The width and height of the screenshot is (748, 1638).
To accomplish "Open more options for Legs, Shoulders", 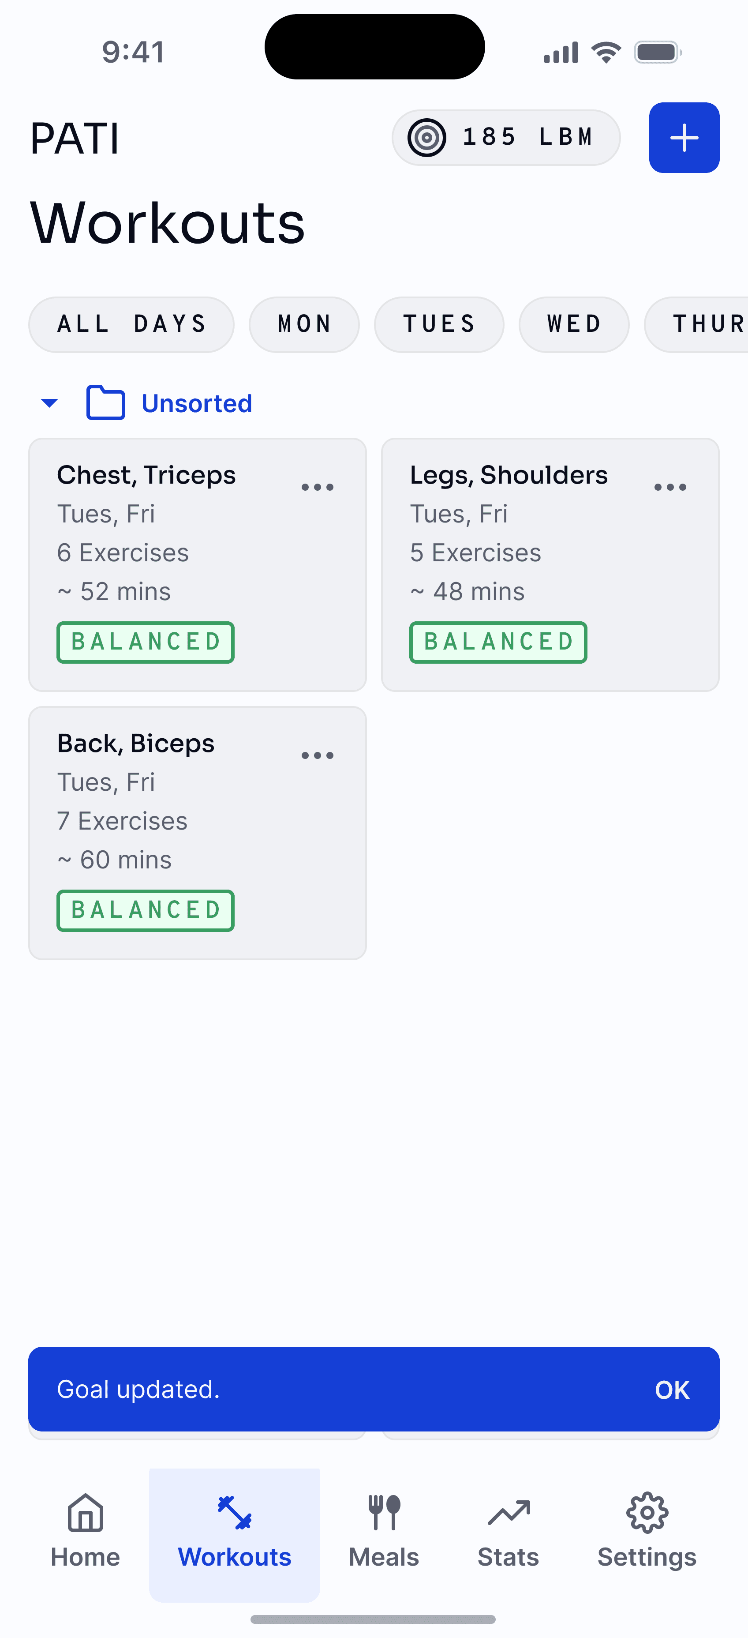I will point(670,487).
